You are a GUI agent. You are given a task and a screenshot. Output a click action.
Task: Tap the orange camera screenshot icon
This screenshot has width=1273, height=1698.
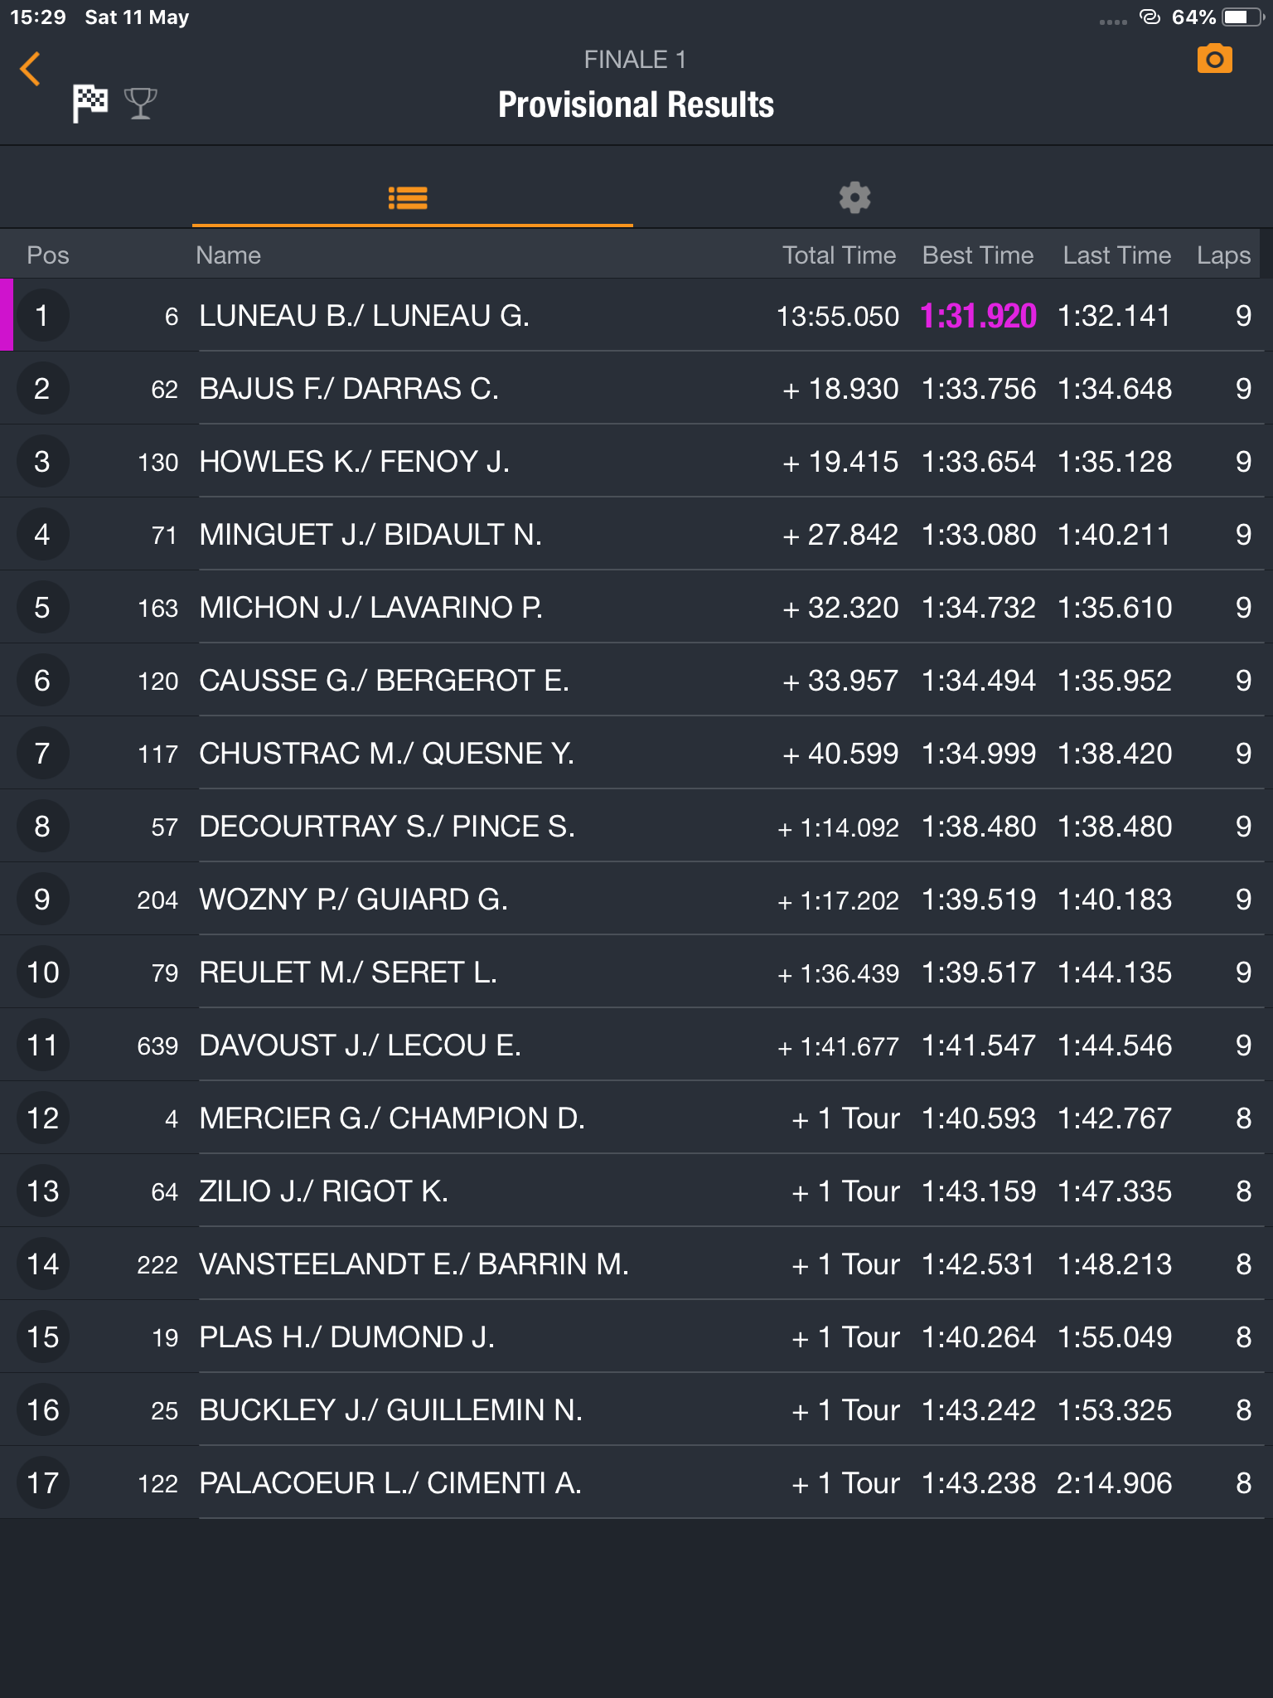click(1214, 60)
